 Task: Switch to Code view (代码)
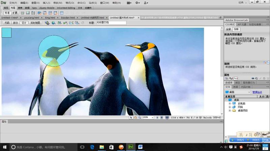pos(6,23)
